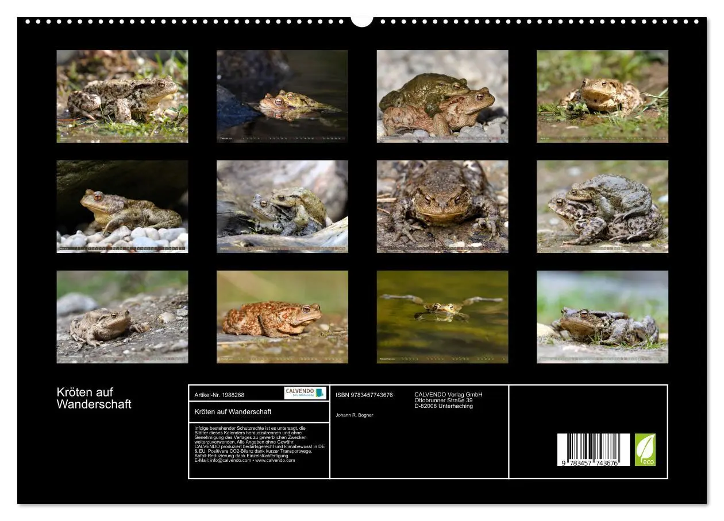724x521 pixels.
Task: Select the calendar strip under the April photo
Action: click(x=602, y=137)
